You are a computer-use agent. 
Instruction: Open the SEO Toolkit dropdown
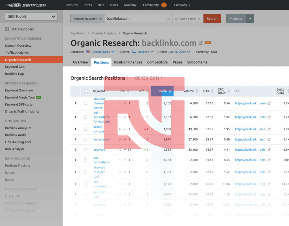click(x=31, y=17)
